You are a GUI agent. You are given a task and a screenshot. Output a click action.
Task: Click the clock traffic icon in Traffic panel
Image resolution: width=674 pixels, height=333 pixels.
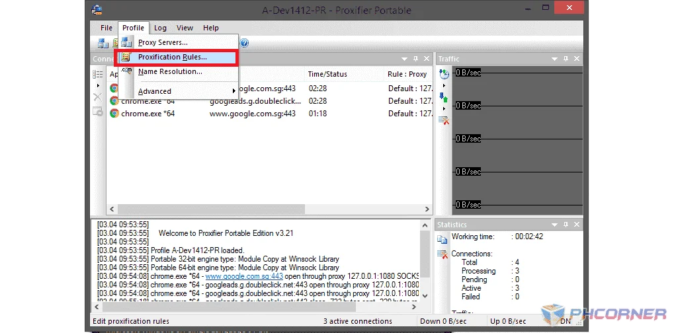(444, 74)
